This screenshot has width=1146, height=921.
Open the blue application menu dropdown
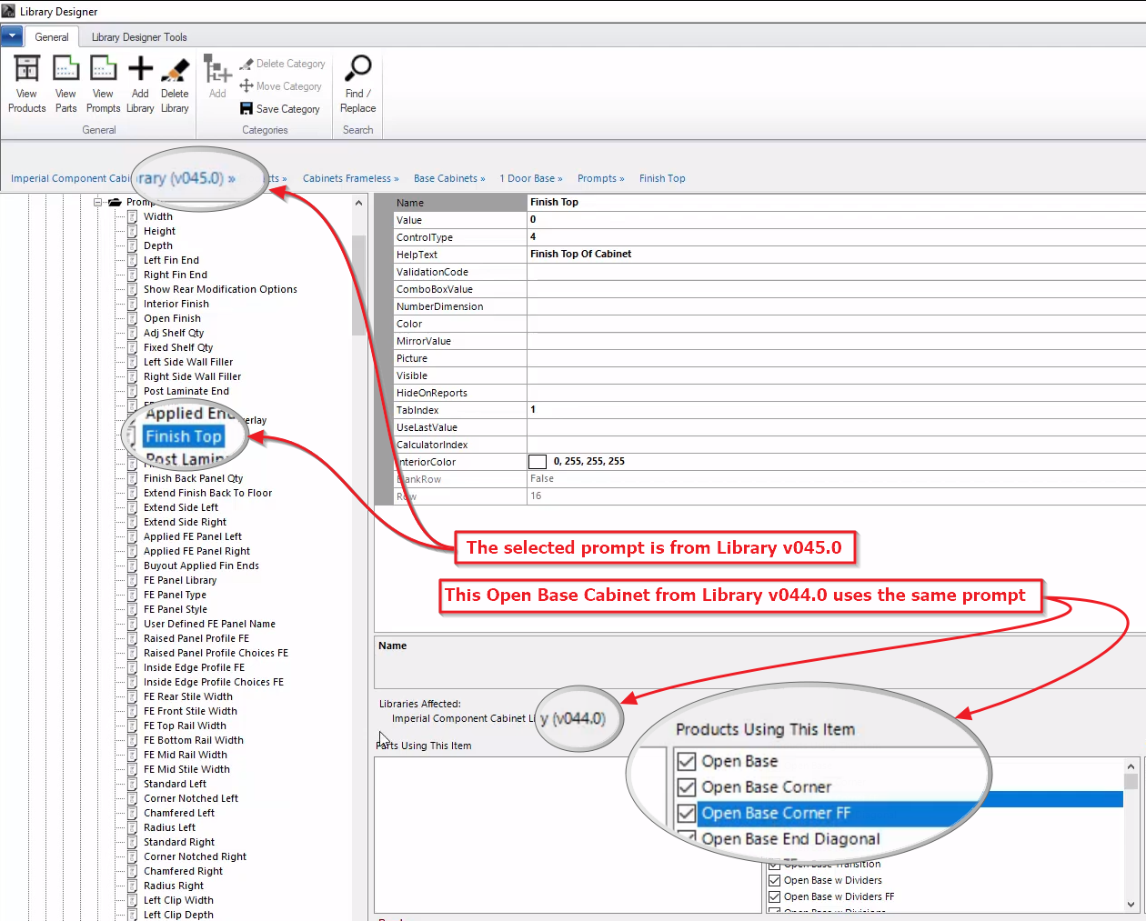(x=12, y=36)
